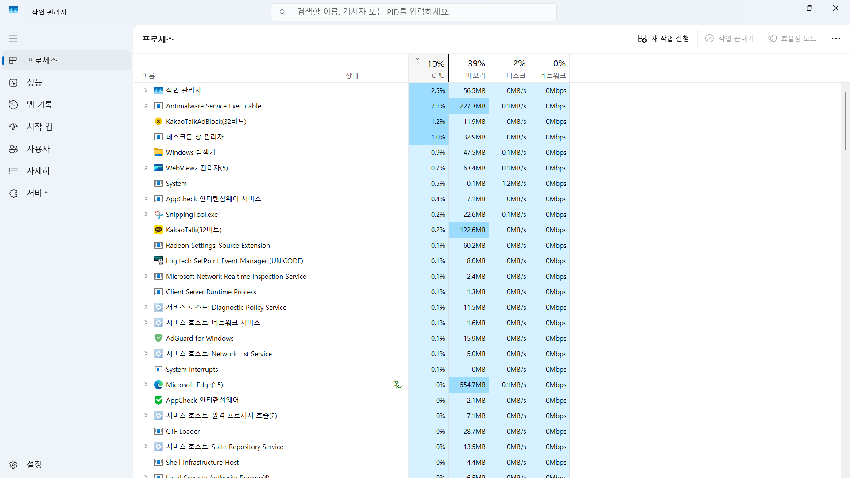Click the AppCheck 안티랜섬웨어 green check icon

(158, 400)
